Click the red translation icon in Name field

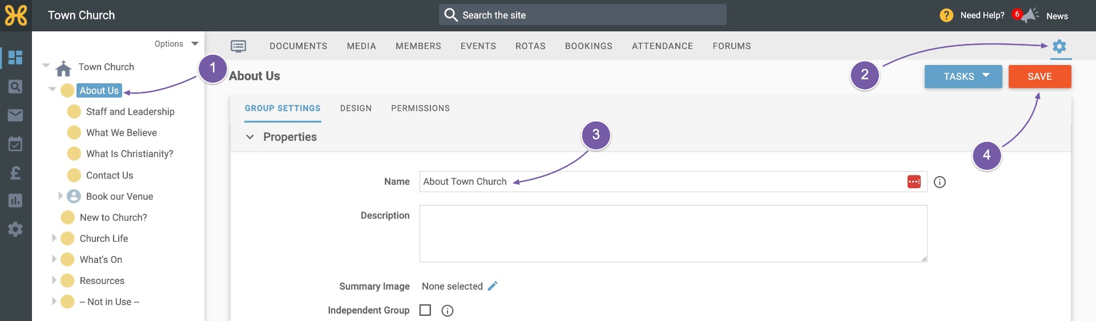click(914, 182)
